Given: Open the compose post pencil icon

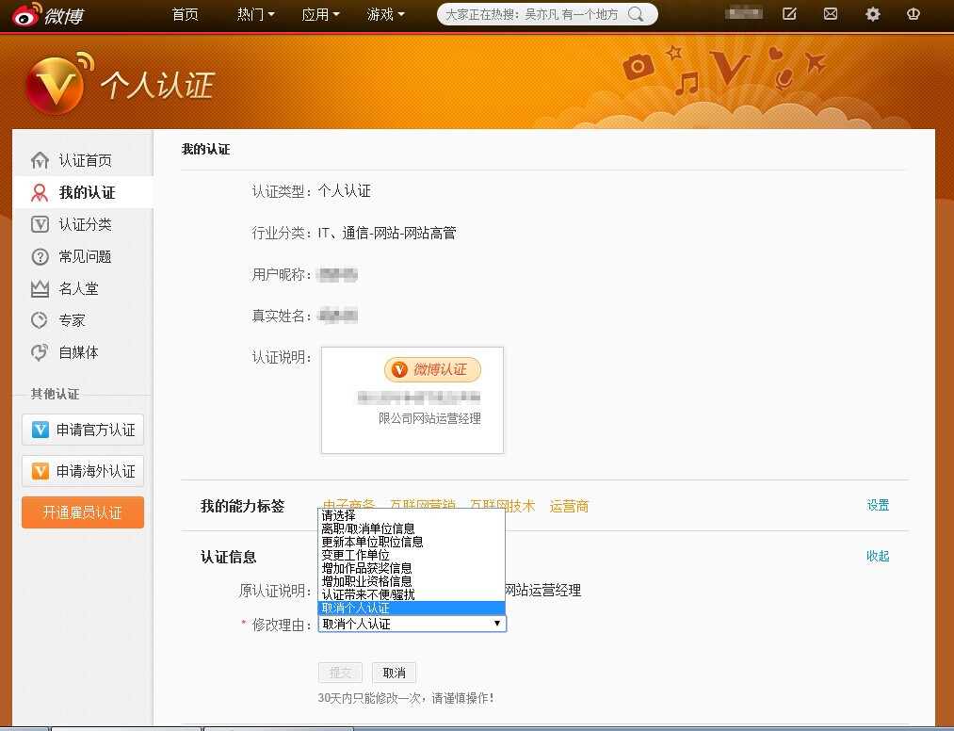Looking at the screenshot, I should click(789, 13).
